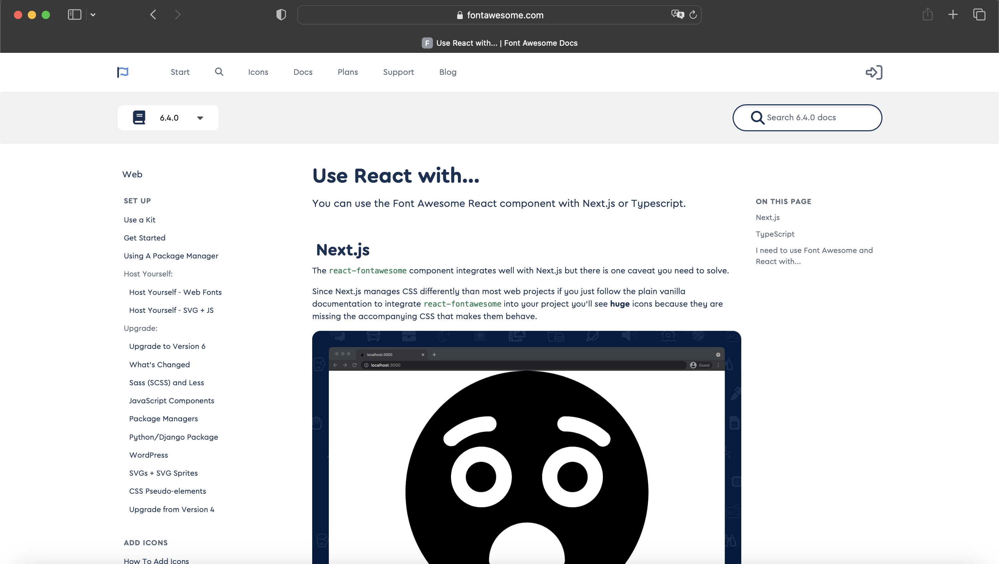Screen dimensions: 999x564
Task: Open the Start menu item
Action: click(180, 72)
